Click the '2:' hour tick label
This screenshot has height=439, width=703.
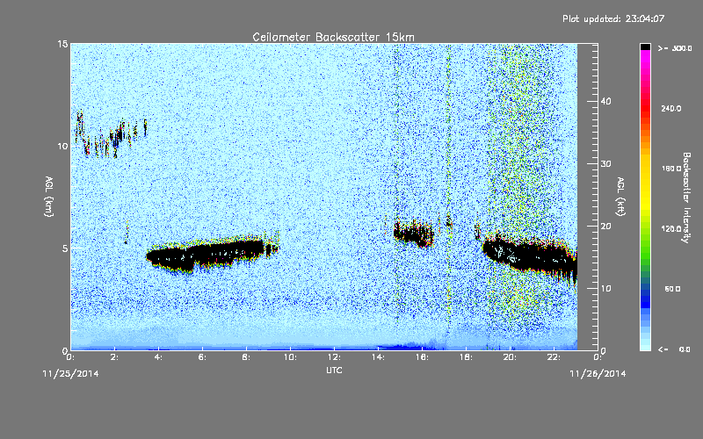[x=115, y=357]
